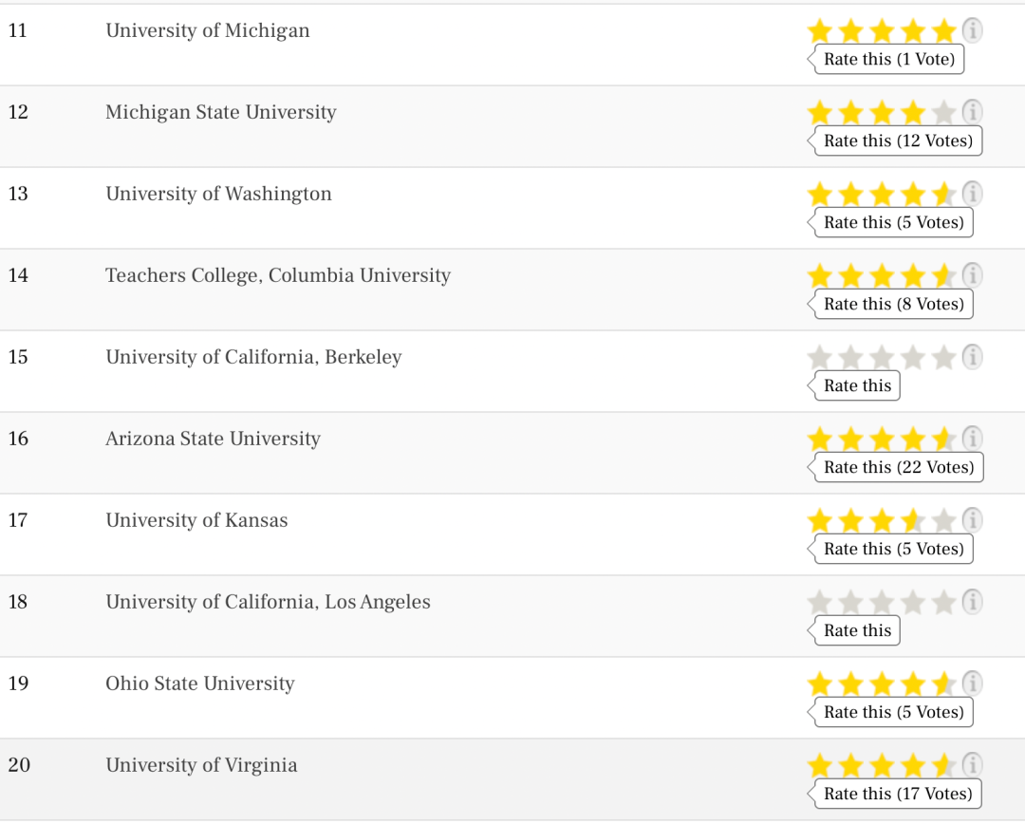Click 'Rate this (22 Votes)' for Arizona State

point(896,467)
